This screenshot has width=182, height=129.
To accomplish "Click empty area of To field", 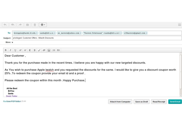I will (164, 33).
